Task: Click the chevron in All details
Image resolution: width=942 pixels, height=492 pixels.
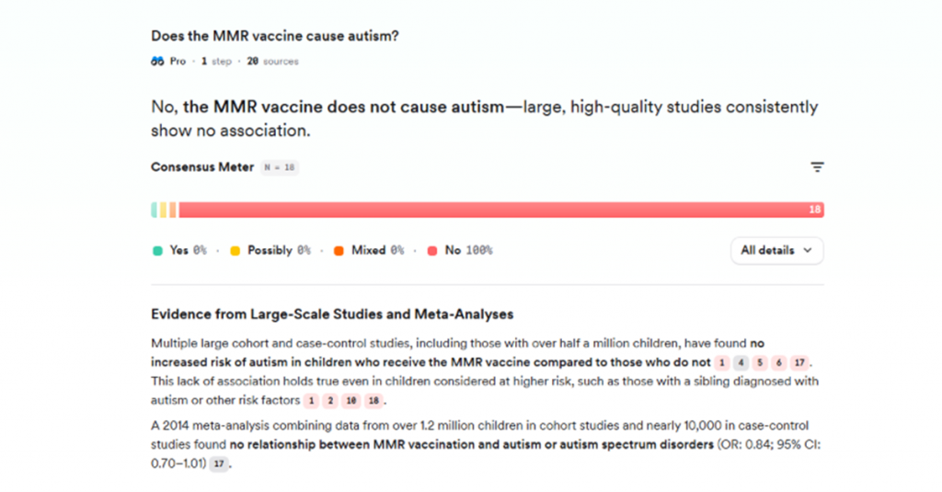Action: (x=808, y=250)
